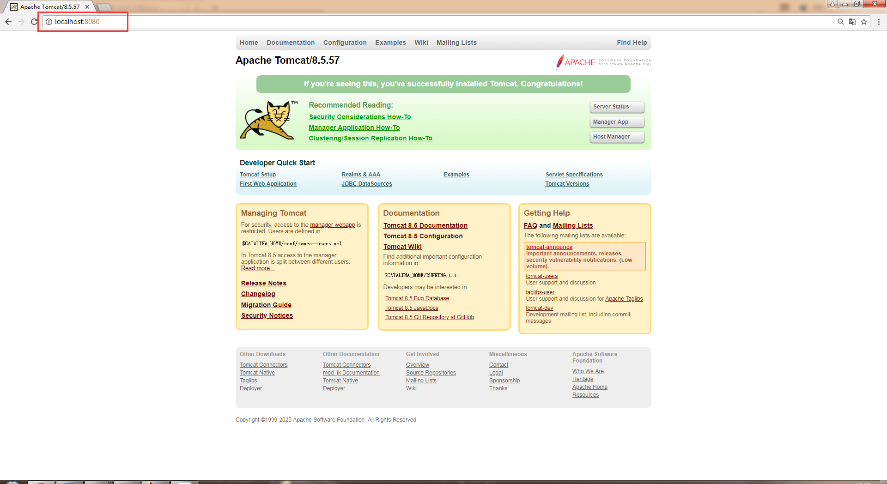Click the zoom magnifier icon in address bar
The height and width of the screenshot is (484, 887).
tap(841, 22)
